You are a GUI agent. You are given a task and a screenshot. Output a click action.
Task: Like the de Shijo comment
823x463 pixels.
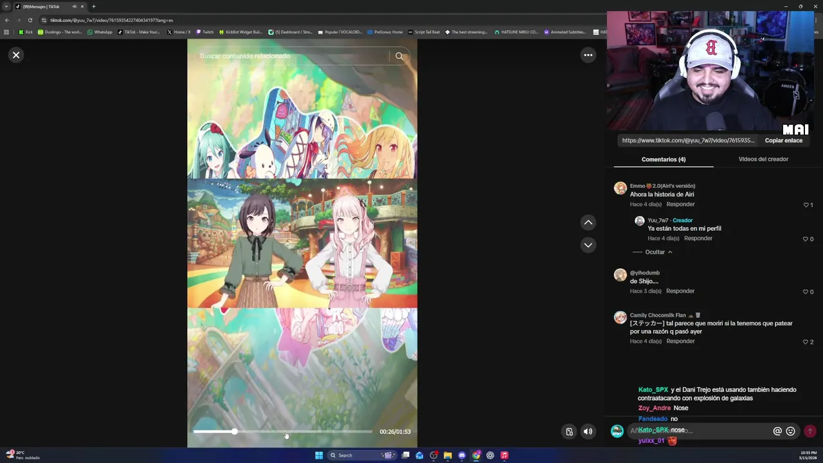click(x=807, y=292)
